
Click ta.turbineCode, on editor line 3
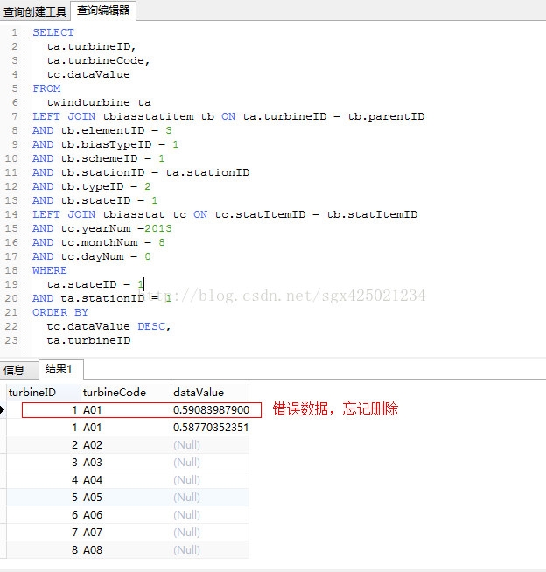coord(98,60)
